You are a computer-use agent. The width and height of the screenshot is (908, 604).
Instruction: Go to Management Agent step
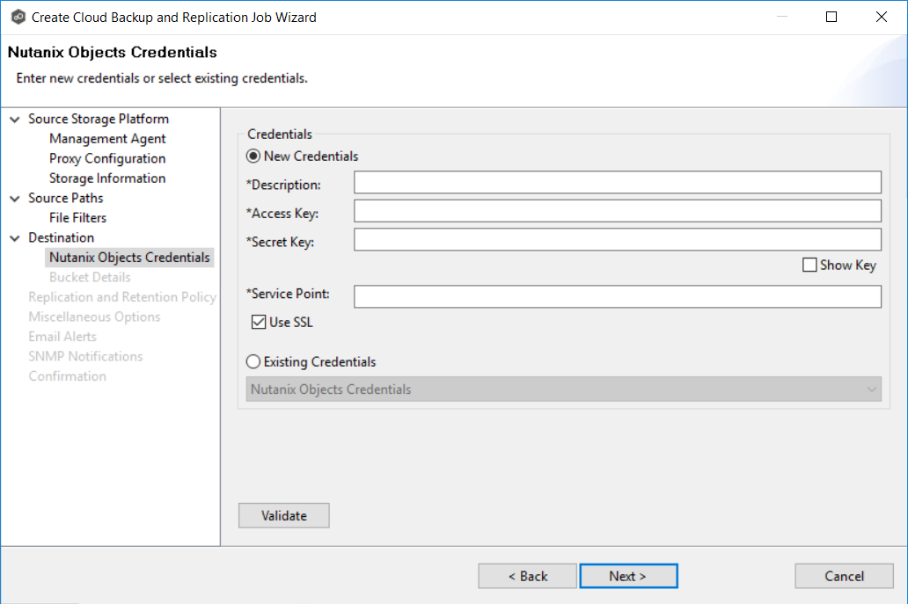coord(107,139)
